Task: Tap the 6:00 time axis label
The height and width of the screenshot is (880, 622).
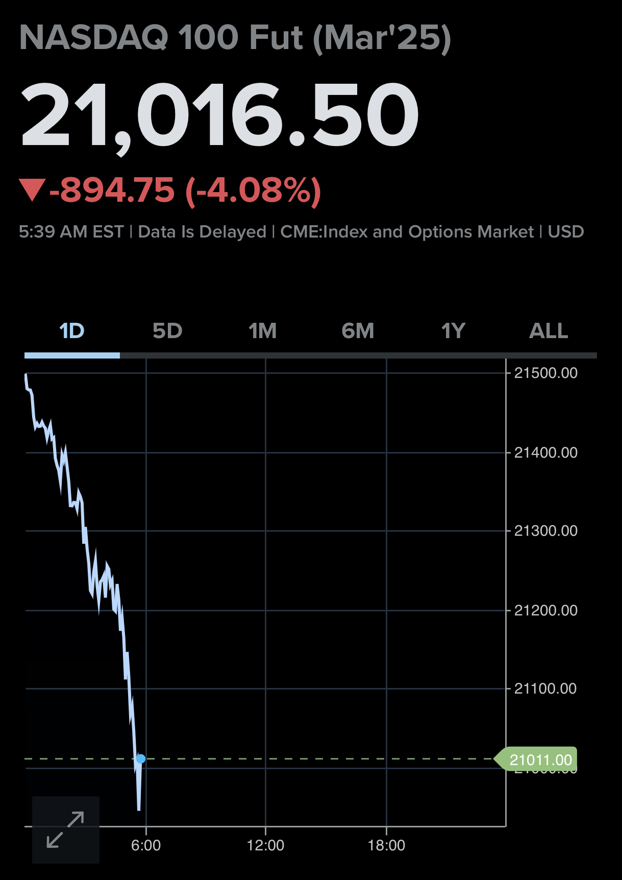Action: 146,845
